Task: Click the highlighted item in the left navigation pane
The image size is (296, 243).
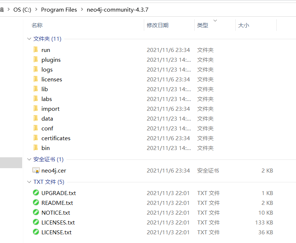Action: pyautogui.click(x=11, y=163)
